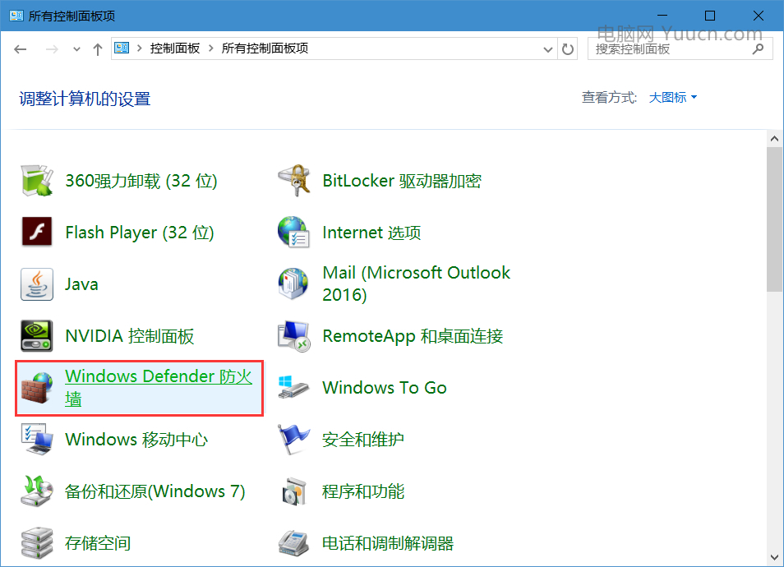Open Windows 移动中心 link
Viewport: 784px width, 567px height.
[x=136, y=440]
